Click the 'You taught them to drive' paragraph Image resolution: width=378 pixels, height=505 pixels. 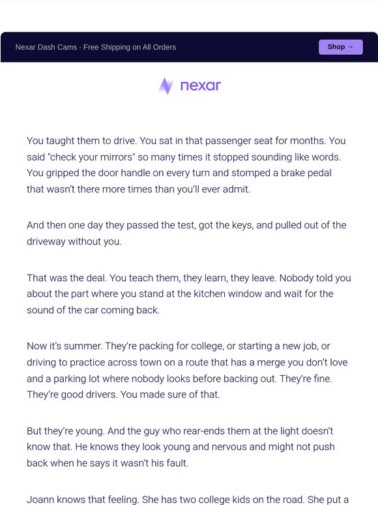(186, 165)
